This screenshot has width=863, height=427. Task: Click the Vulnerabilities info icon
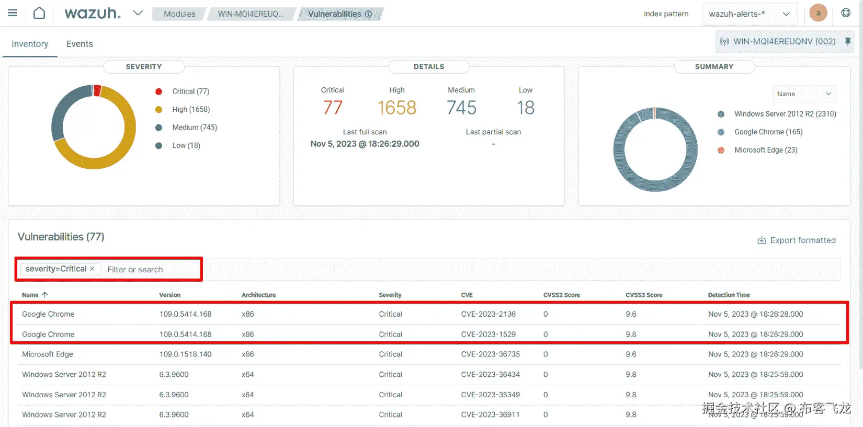tap(368, 14)
